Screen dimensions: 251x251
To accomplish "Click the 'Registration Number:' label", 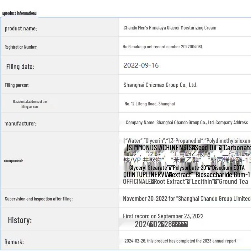I will (x=21, y=47).
